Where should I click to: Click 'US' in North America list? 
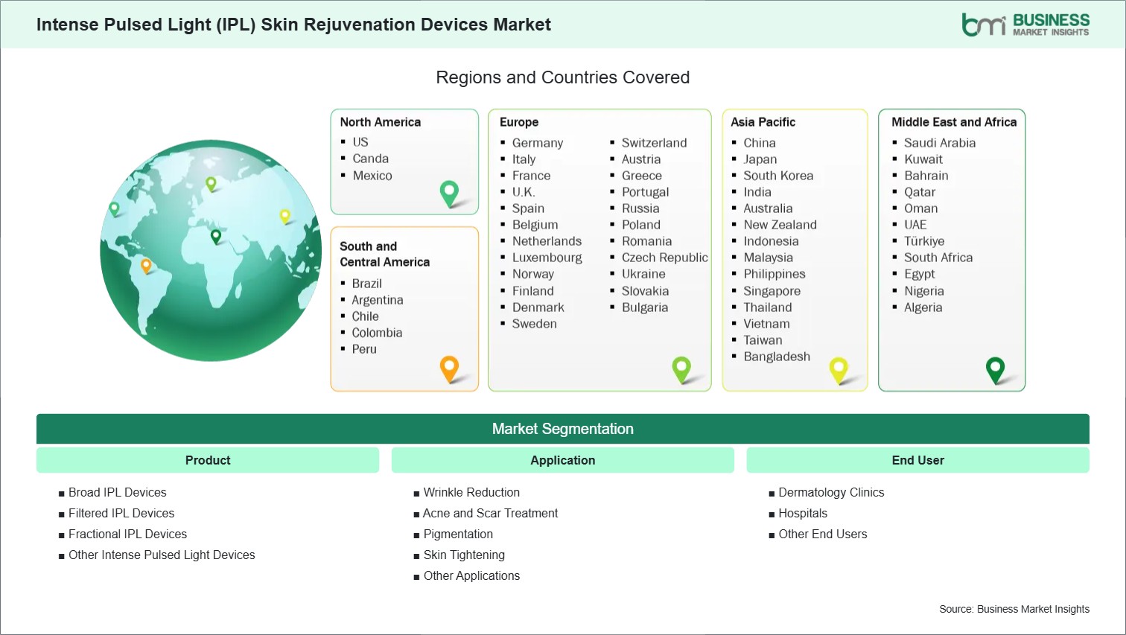[360, 142]
